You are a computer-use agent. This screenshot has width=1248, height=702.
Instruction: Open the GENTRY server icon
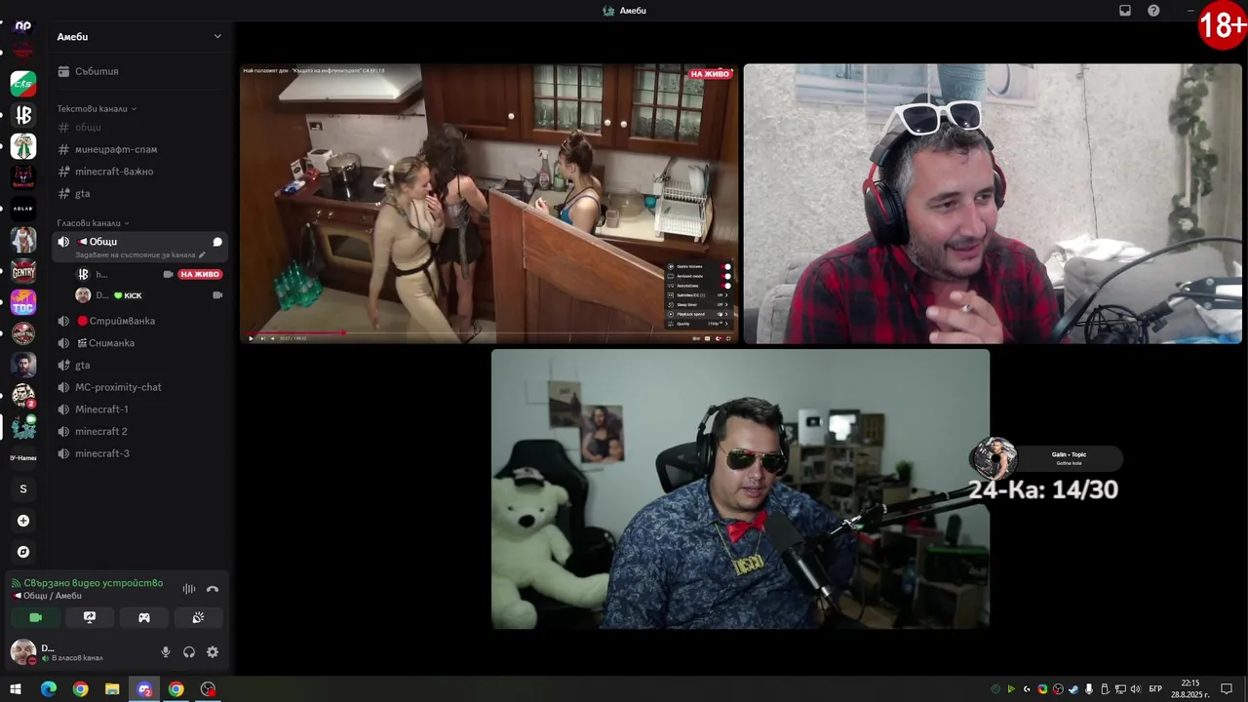pyautogui.click(x=23, y=271)
